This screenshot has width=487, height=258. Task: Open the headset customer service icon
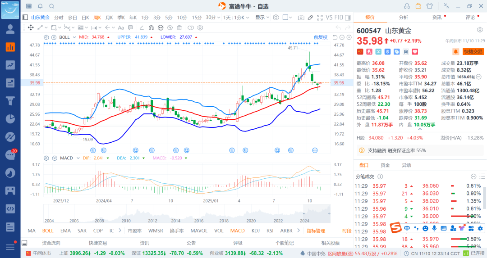pos(407,6)
